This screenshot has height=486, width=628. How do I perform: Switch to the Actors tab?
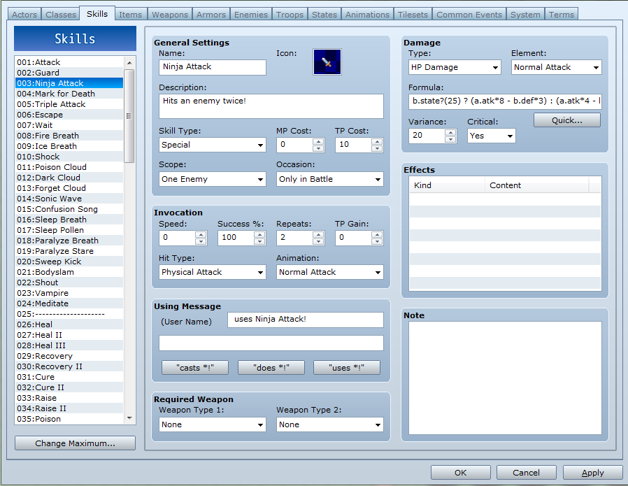[x=24, y=15]
